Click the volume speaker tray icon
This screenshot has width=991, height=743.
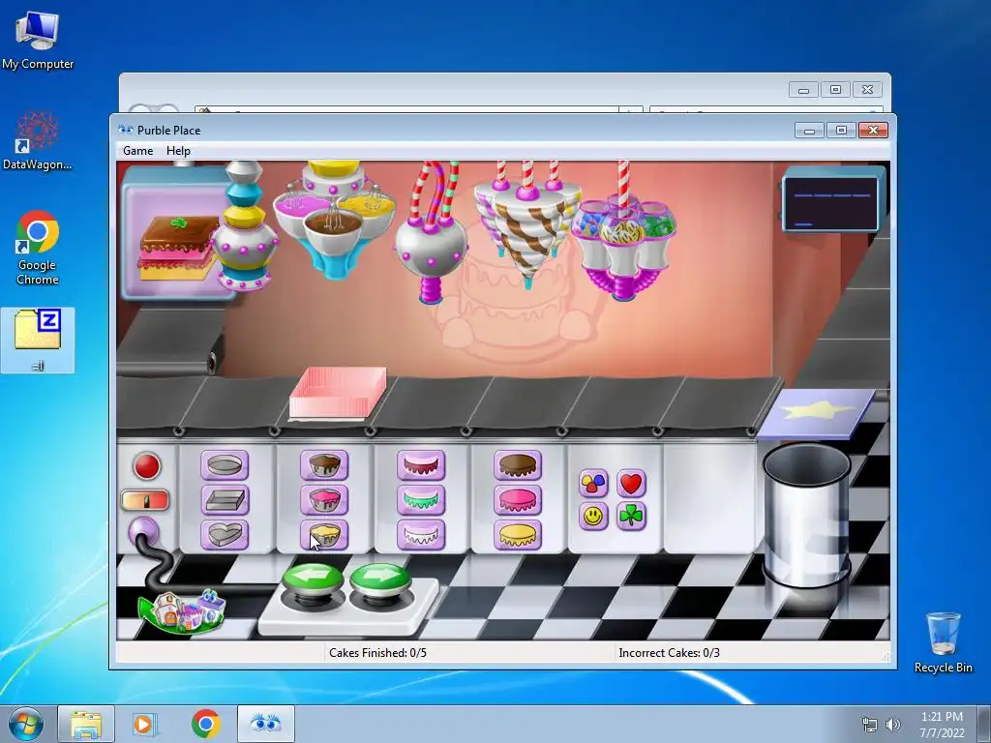click(893, 724)
